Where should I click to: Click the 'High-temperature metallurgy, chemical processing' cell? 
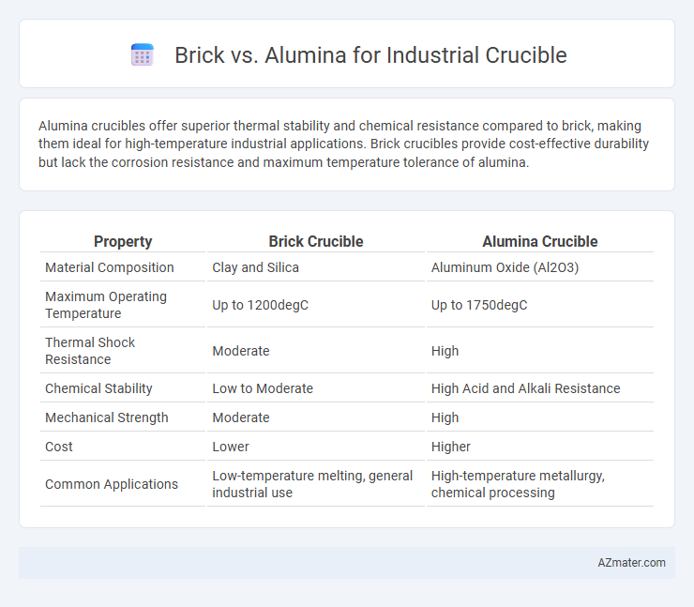518,484
